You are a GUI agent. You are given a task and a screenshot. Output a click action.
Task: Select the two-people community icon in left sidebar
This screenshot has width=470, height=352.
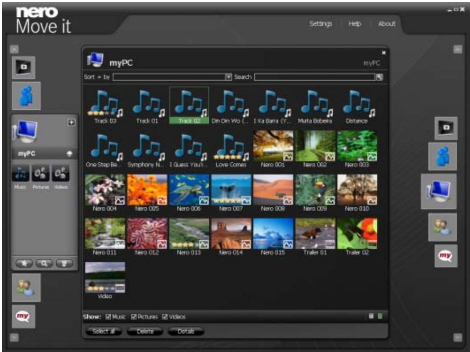click(26, 287)
